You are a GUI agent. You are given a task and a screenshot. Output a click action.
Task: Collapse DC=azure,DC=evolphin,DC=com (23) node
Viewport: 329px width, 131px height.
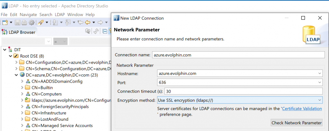coord(16,75)
